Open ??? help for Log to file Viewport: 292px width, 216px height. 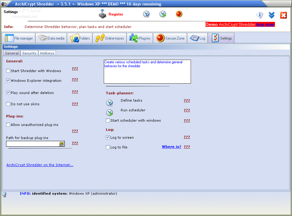coord(187,147)
